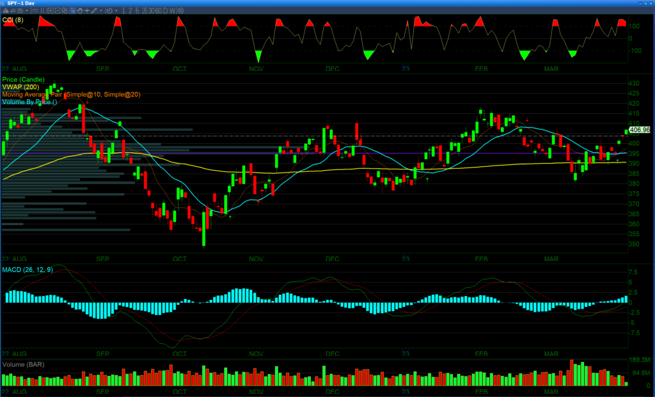Activate the arrow pointer tool
Screen dimensions: 655x397
point(73,11)
